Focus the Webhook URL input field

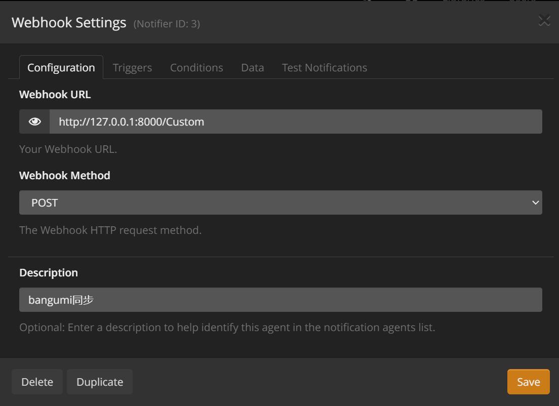click(x=296, y=121)
